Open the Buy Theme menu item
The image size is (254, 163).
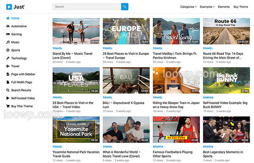pos(241,7)
